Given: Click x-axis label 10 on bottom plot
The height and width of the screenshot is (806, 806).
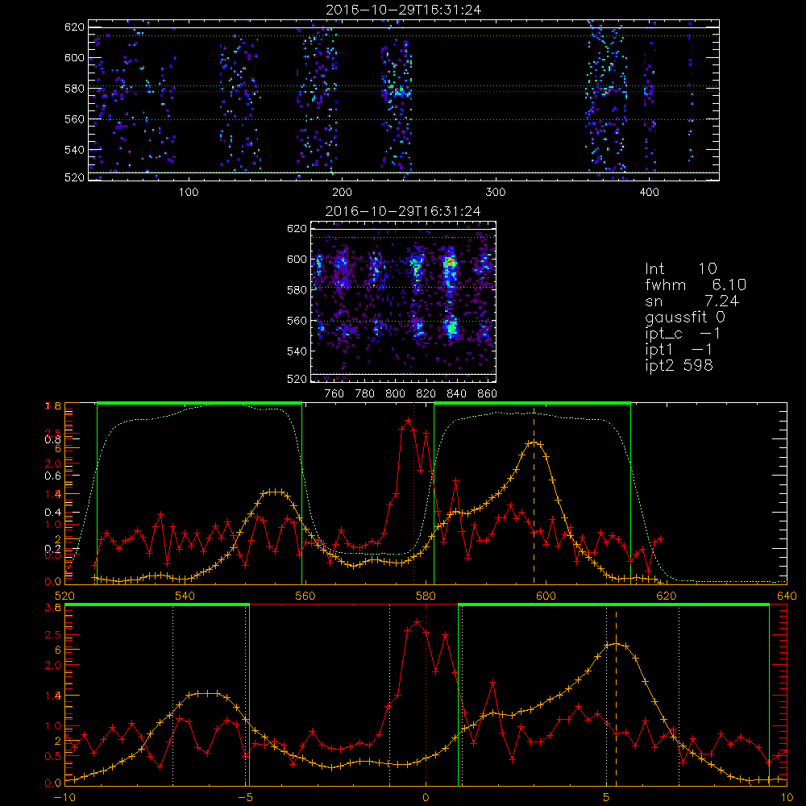Looking at the screenshot, I should (787, 798).
